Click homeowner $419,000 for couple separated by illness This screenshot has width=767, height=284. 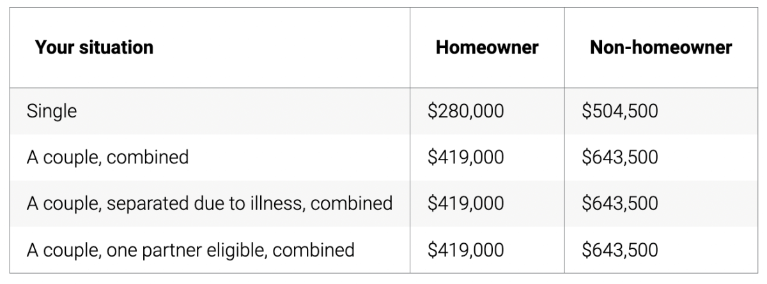[465, 203]
